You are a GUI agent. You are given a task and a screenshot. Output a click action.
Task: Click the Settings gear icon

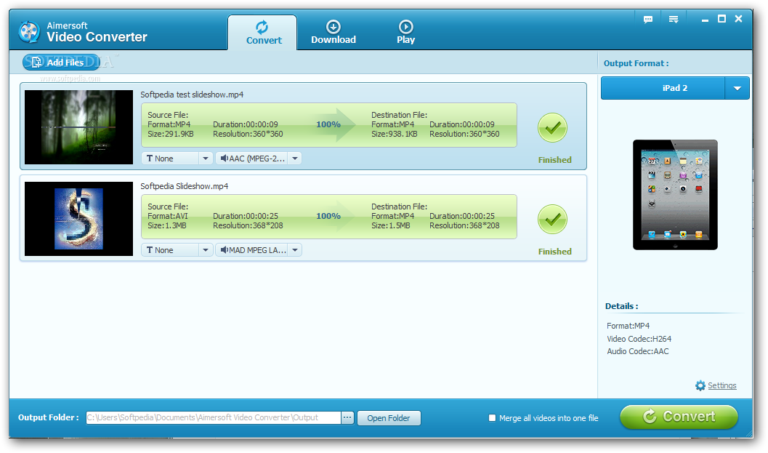700,386
